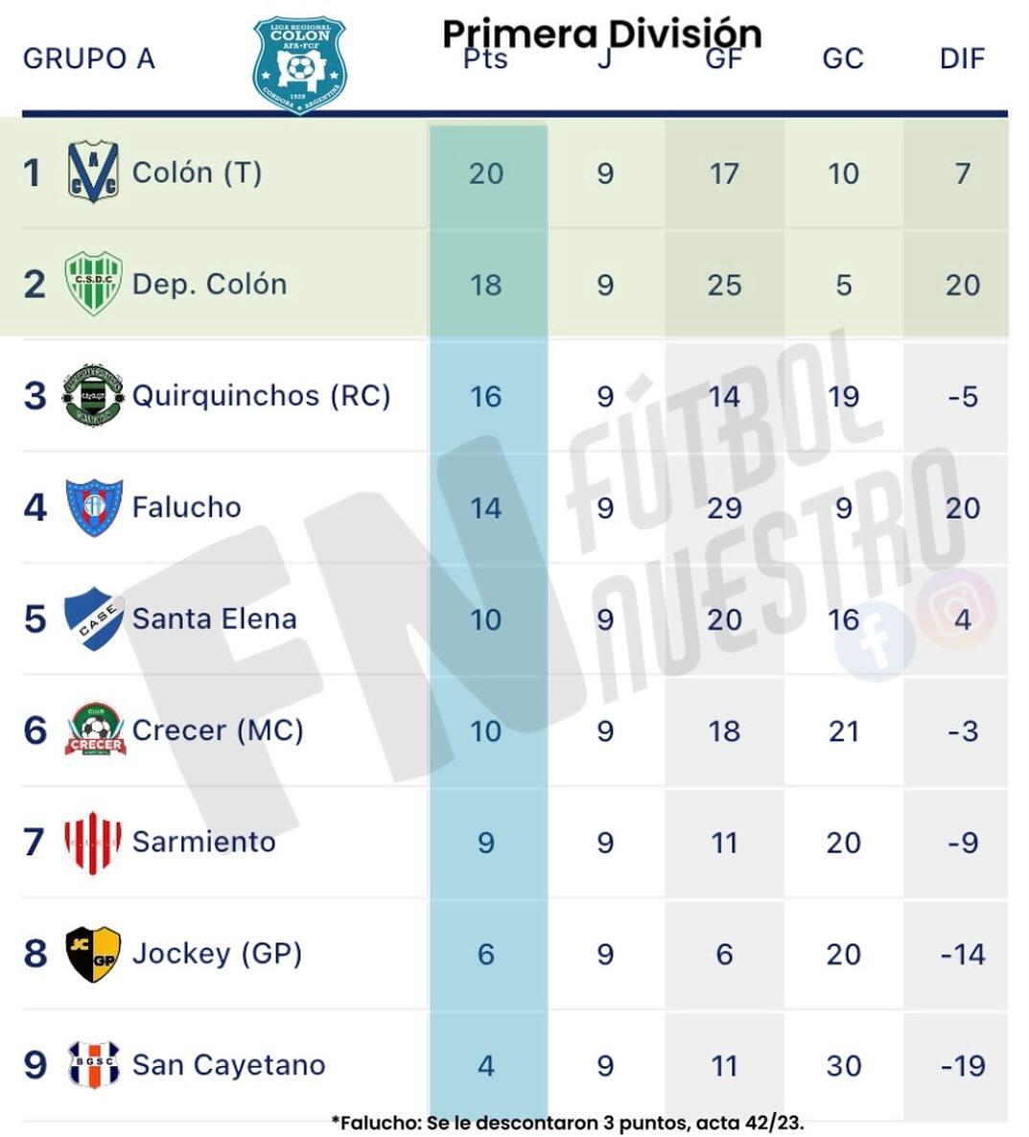Image resolution: width=1029 pixels, height=1137 pixels.
Task: Click the Santa Elena CASE crest
Action: [x=93, y=618]
